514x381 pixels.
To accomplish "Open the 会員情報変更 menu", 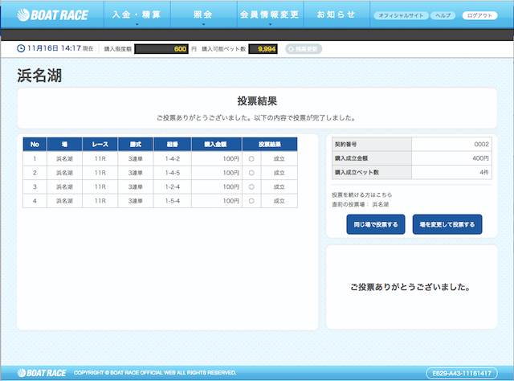I will pos(270,14).
